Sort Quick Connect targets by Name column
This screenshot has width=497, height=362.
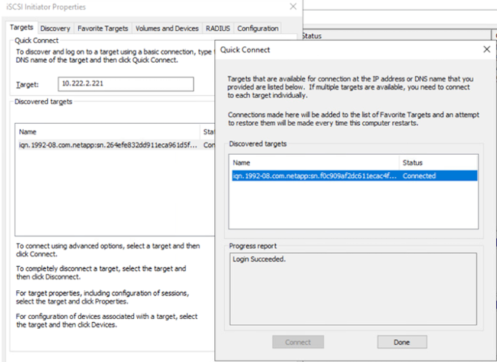pos(314,162)
